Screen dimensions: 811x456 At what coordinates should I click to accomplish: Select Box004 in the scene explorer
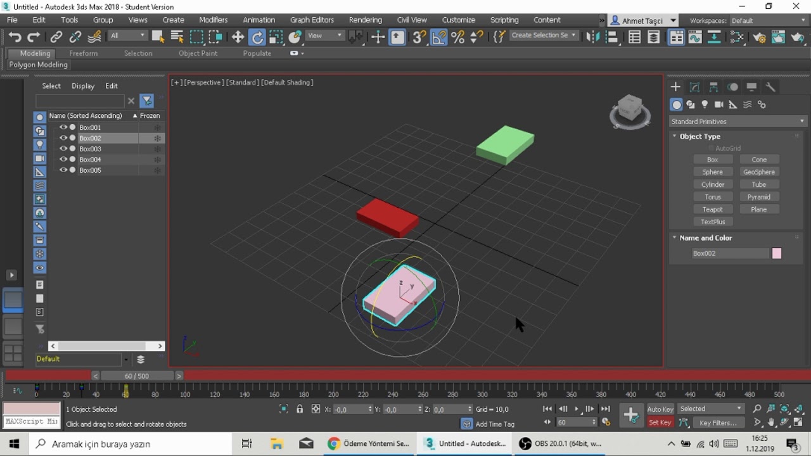[91, 160]
